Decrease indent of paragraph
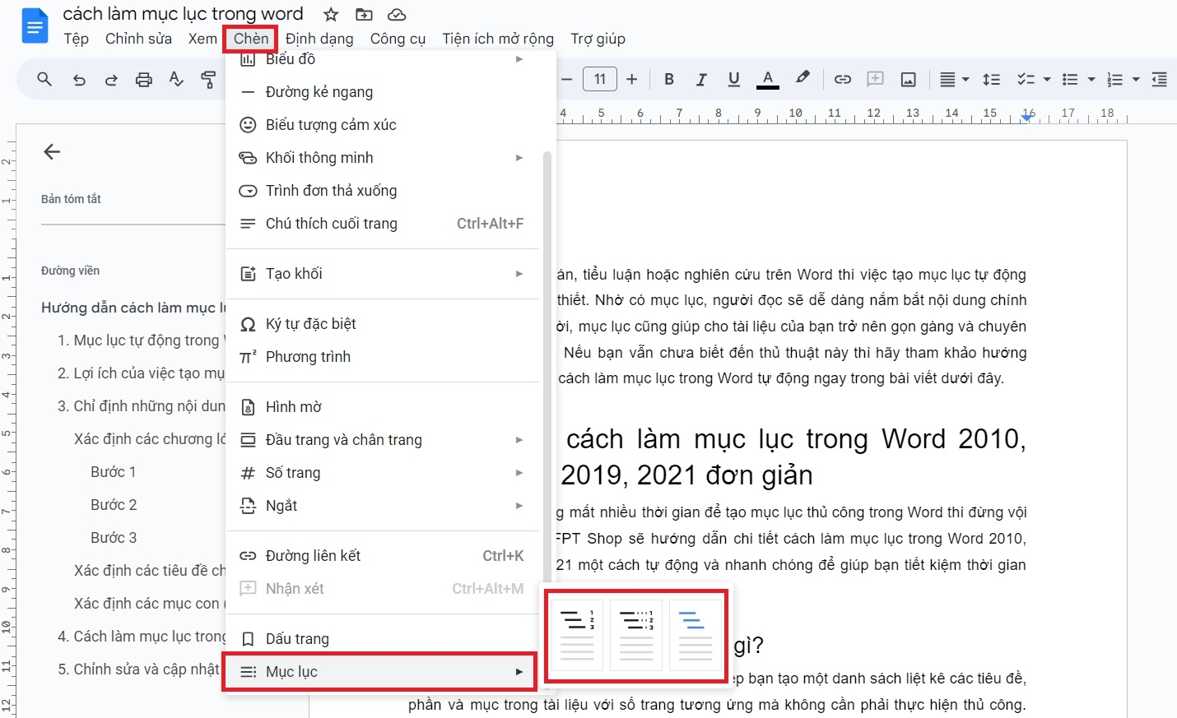1177x718 pixels. click(x=1159, y=79)
